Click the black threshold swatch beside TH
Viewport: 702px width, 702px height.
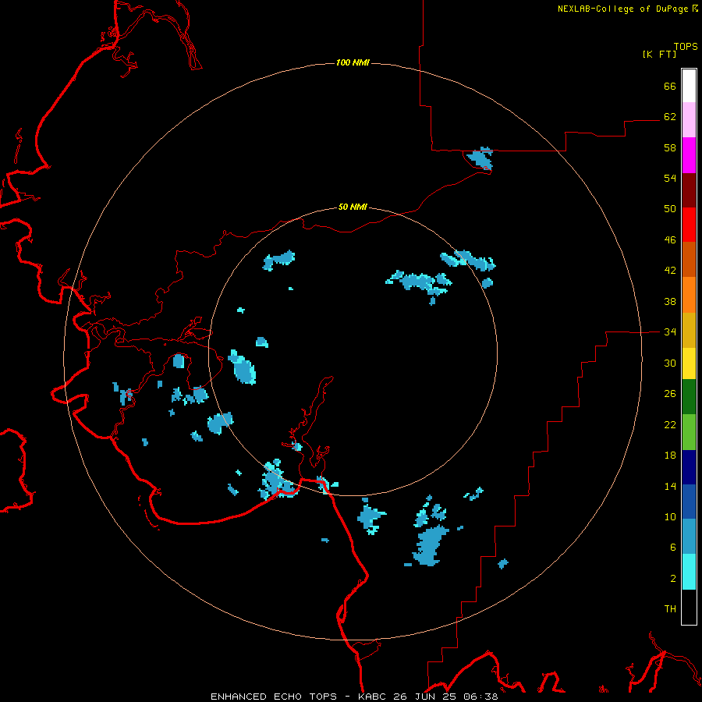pyautogui.click(x=689, y=607)
